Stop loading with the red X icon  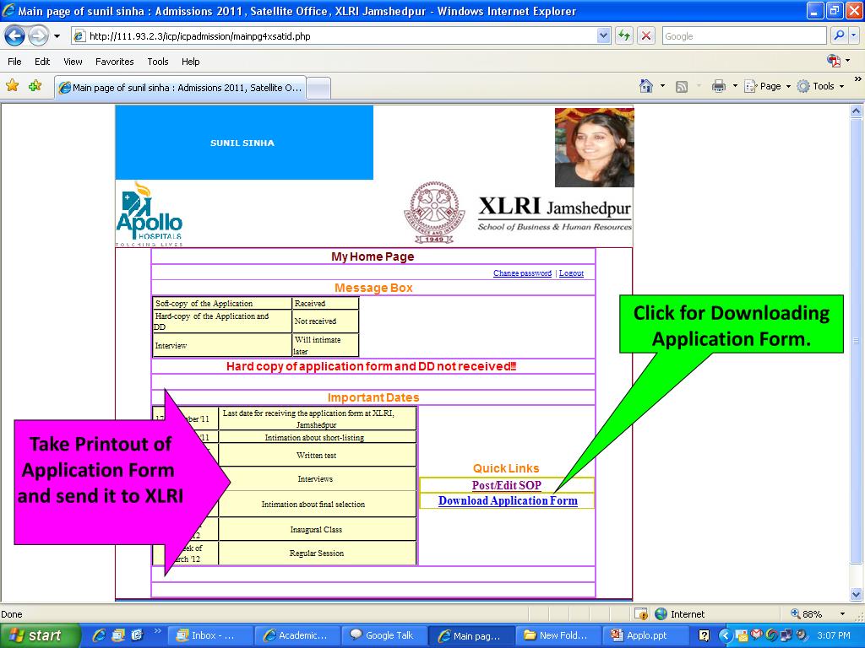(x=646, y=36)
